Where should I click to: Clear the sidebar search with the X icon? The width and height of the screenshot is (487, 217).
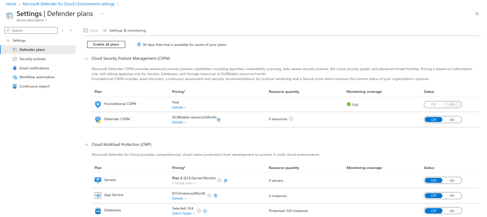pyautogui.click(x=62, y=31)
